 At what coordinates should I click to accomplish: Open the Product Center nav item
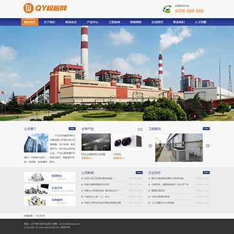click(93, 22)
